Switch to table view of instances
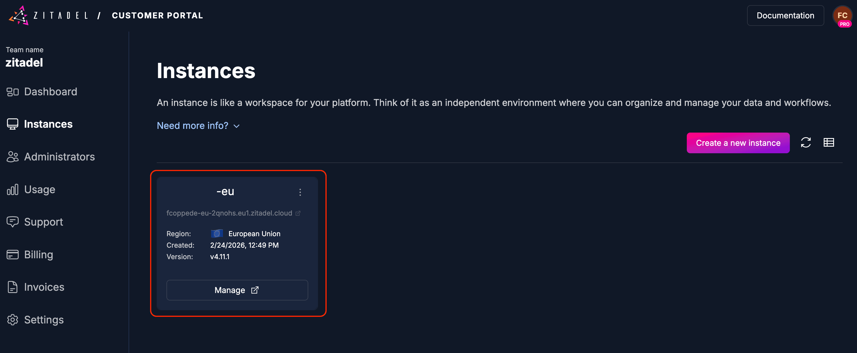This screenshot has width=857, height=353. click(x=829, y=142)
